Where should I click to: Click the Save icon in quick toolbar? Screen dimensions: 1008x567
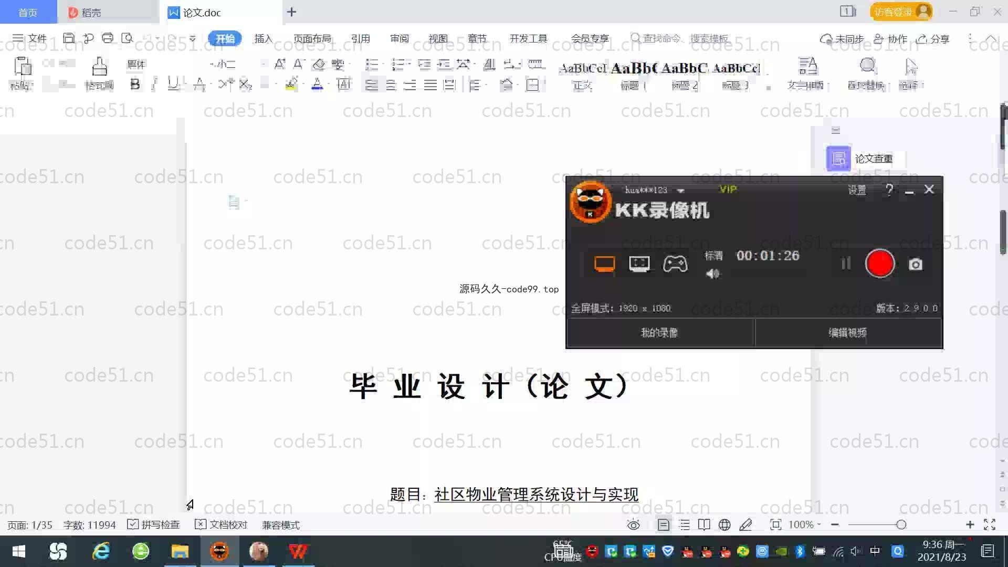click(x=69, y=38)
